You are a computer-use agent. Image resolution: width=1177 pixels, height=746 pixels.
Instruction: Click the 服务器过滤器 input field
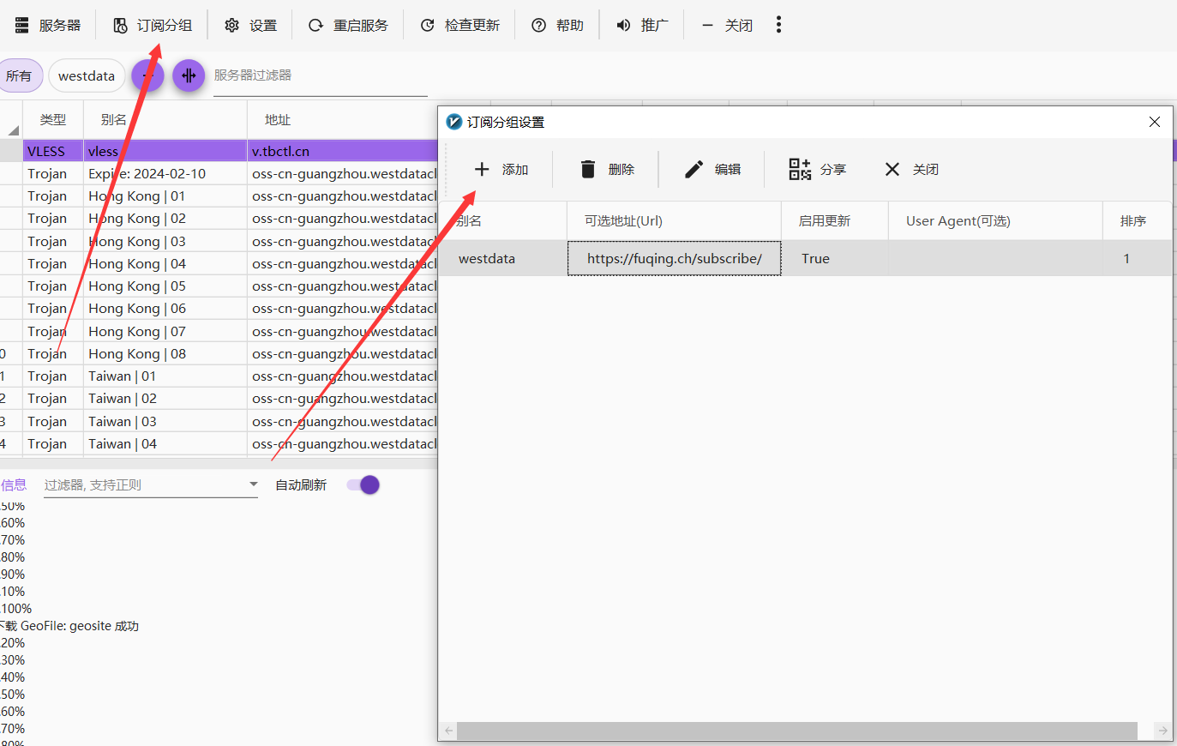(x=320, y=75)
